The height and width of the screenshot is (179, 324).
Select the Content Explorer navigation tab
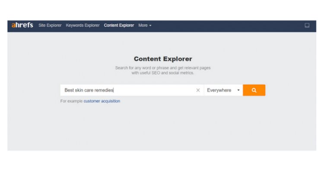tap(119, 25)
